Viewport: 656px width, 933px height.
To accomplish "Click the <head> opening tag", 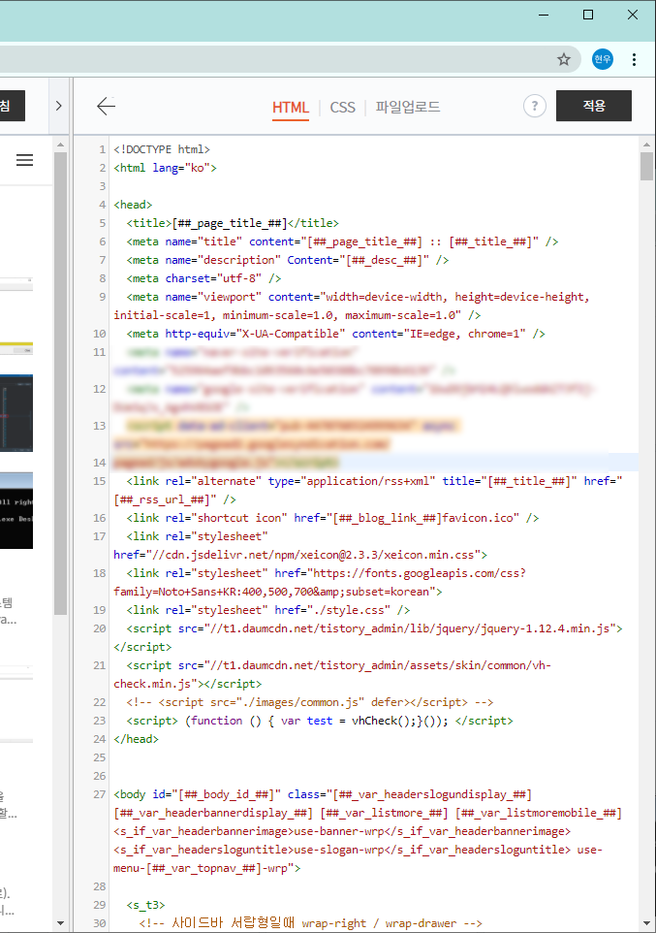I will coord(133,205).
